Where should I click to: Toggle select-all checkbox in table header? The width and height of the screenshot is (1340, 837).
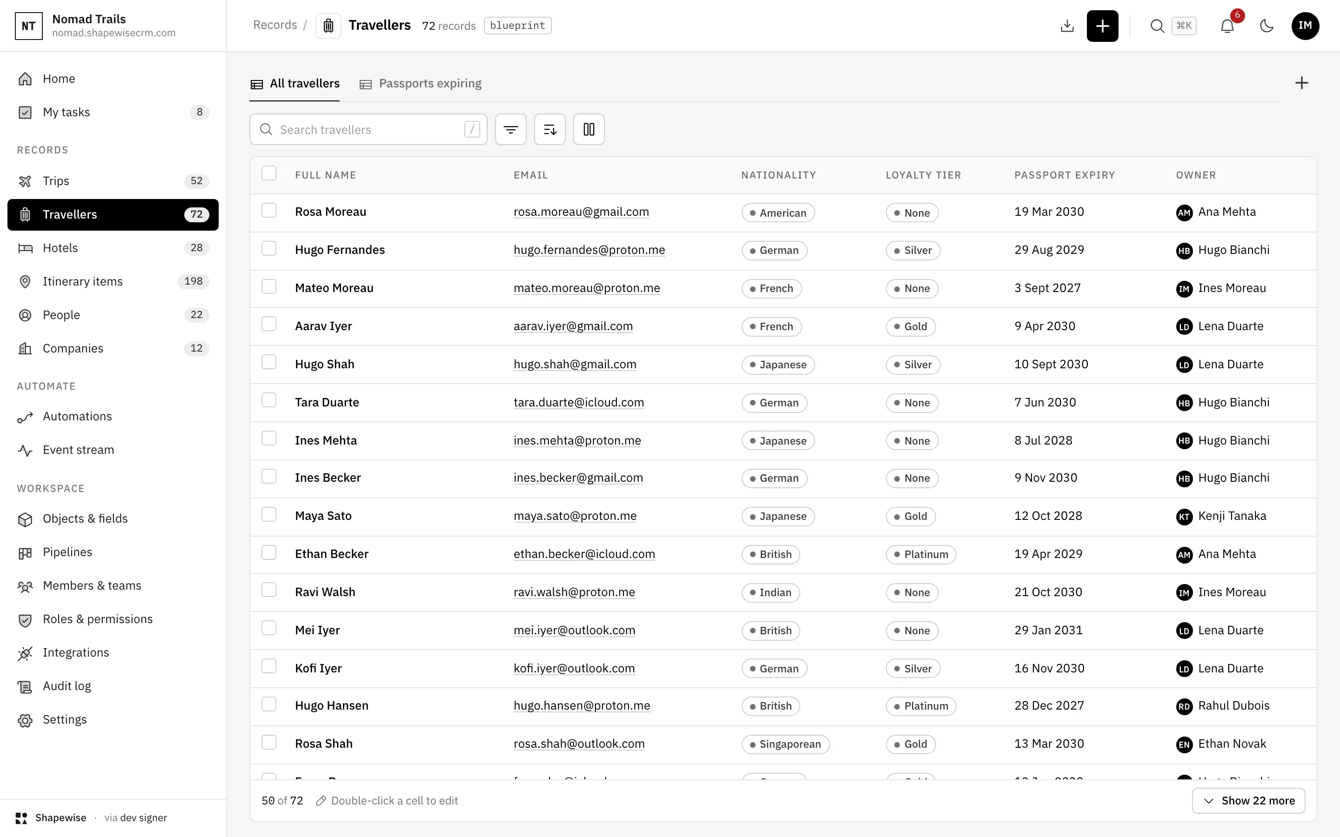(269, 173)
